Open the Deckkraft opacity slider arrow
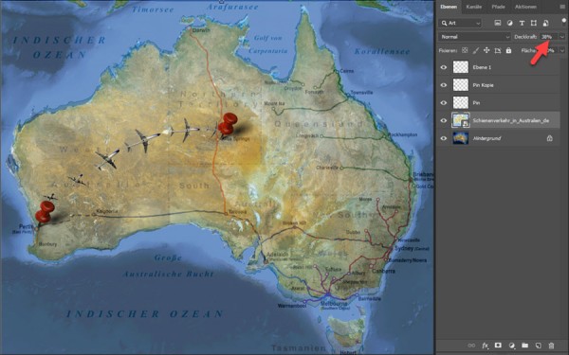This screenshot has height=355, width=569. [x=562, y=37]
